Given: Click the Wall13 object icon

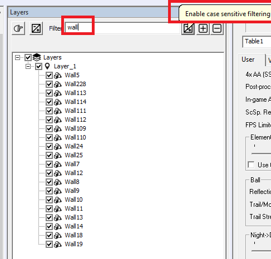Looking at the screenshot, I should pos(58,218).
